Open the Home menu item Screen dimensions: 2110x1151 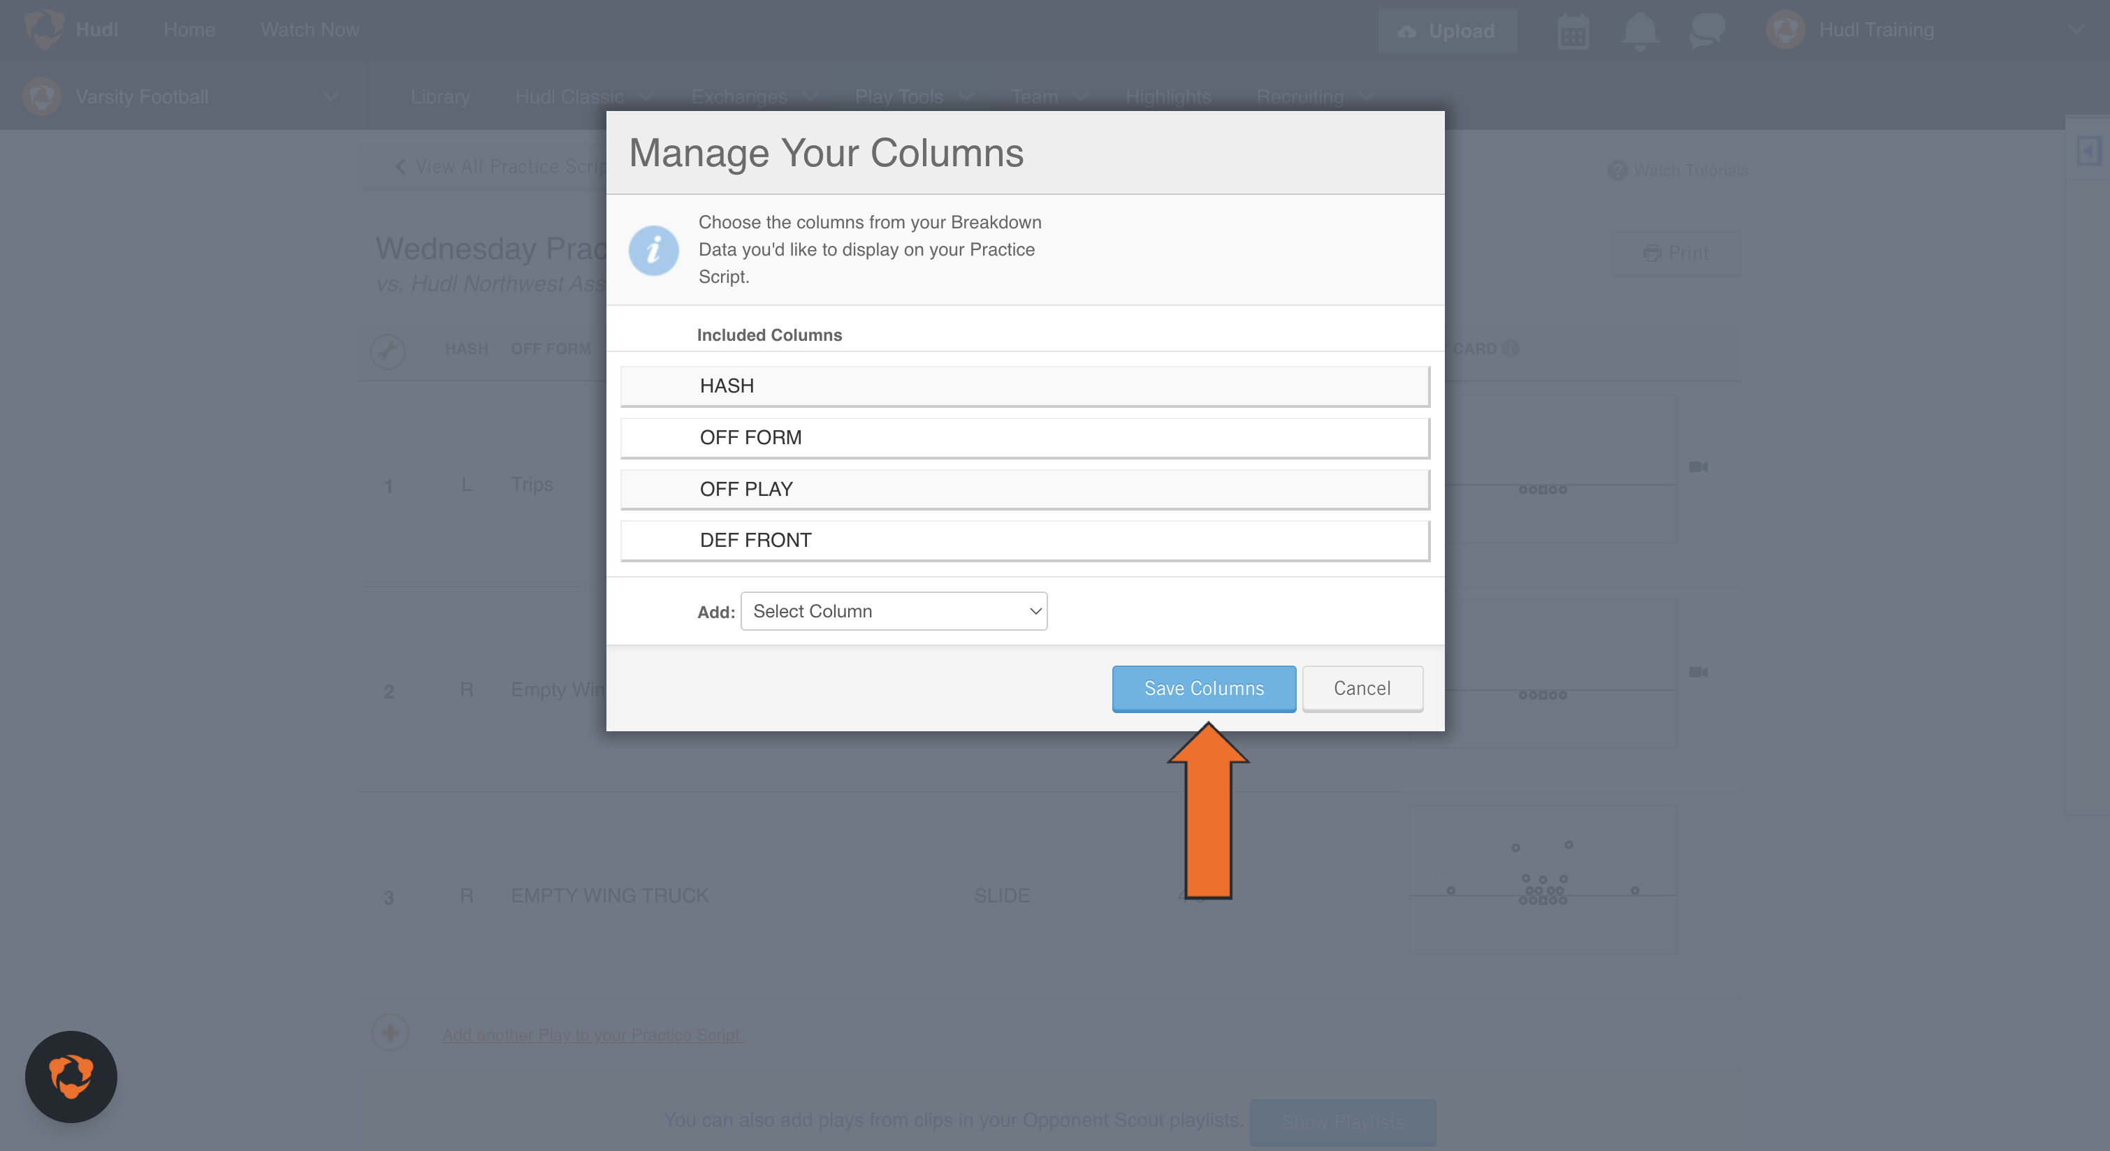tap(189, 29)
